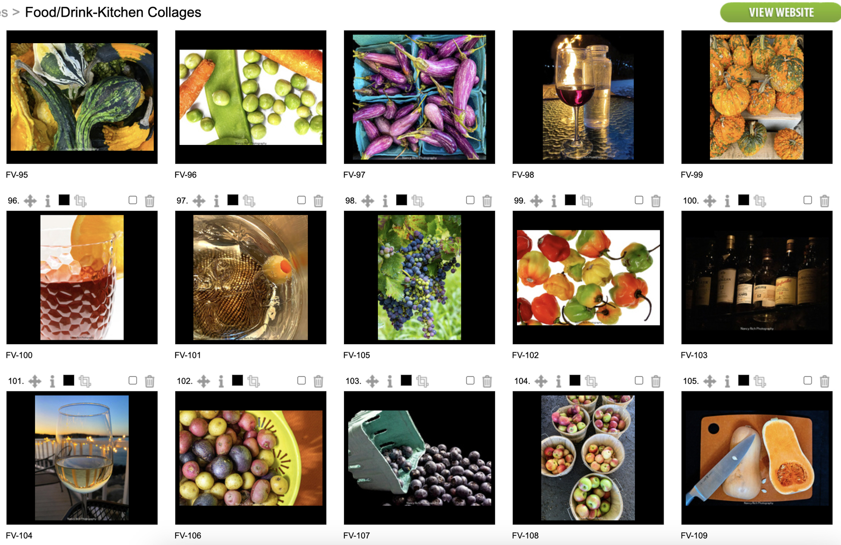Click the move icon for image 100

(x=710, y=201)
